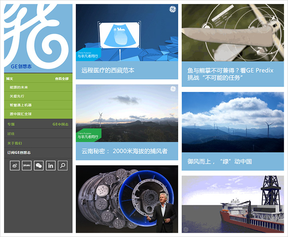Click the GE创想志 logo banner
288x237 pixels.
(38, 38)
